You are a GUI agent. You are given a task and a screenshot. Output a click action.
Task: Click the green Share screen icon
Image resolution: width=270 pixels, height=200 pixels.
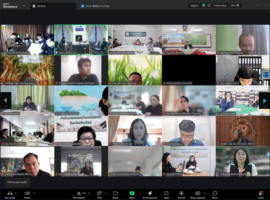(x=132, y=193)
